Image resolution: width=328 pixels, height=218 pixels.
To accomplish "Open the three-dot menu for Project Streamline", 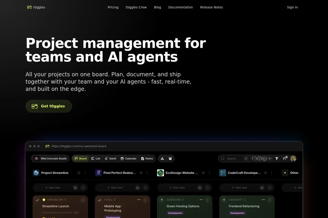I will click(x=85, y=173).
